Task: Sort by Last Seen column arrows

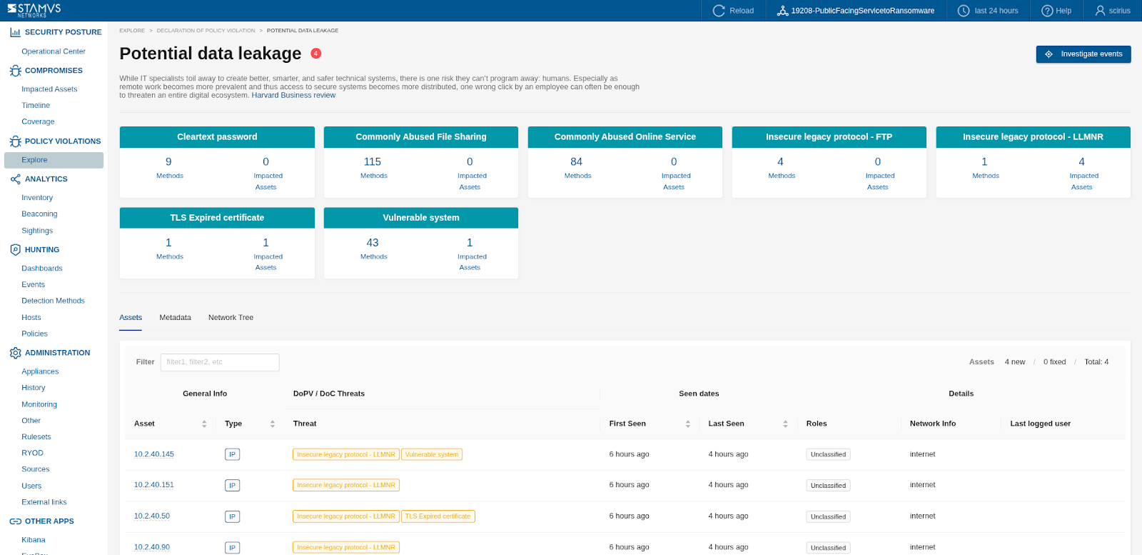Action: (x=785, y=424)
